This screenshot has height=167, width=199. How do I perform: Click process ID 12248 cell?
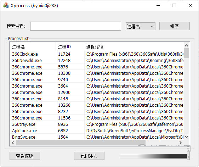tap(64, 61)
